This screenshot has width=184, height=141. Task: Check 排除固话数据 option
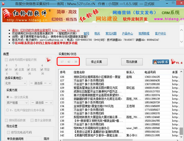pos(6,120)
